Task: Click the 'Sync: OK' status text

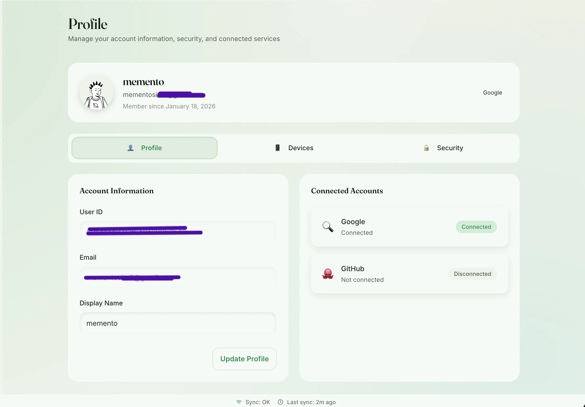Action: (x=258, y=402)
